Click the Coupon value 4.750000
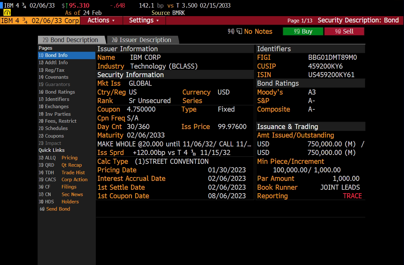This screenshot has width=404, height=265. pos(141,109)
